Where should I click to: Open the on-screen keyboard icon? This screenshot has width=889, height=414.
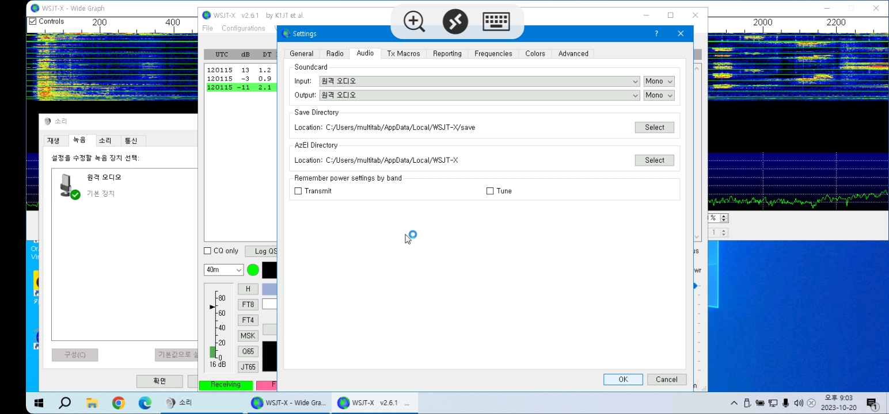496,22
